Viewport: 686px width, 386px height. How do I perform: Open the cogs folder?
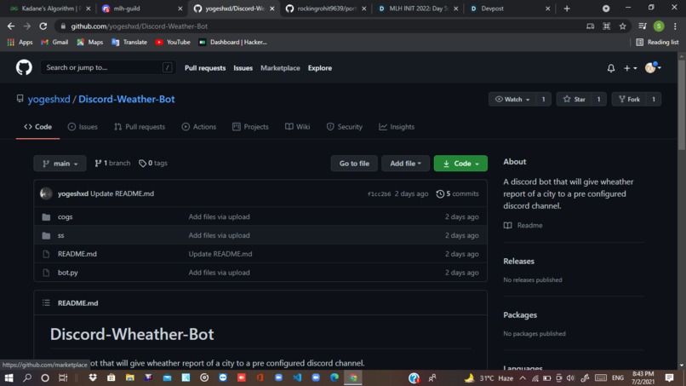click(66, 217)
